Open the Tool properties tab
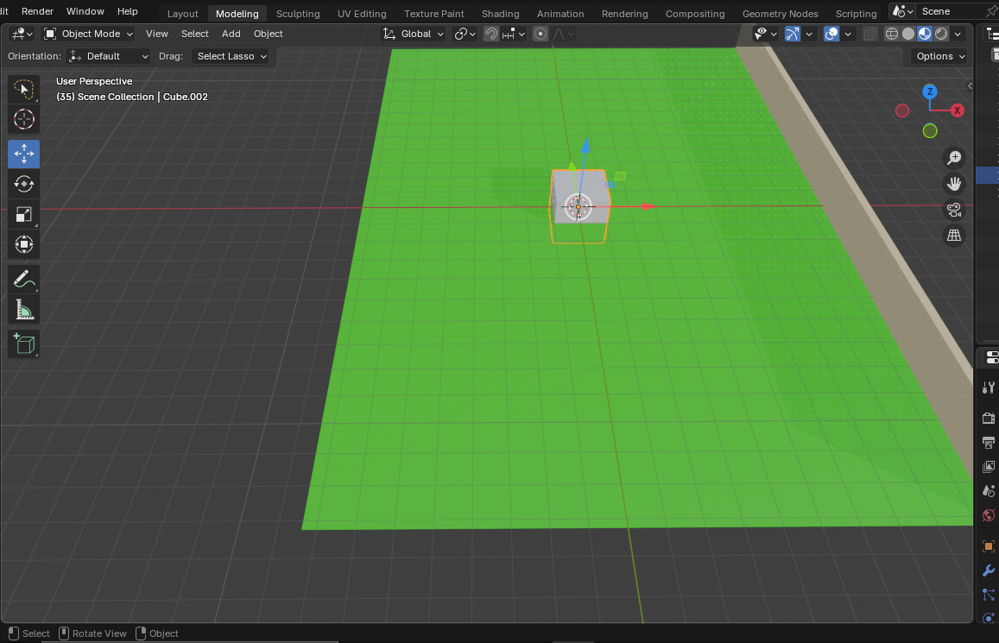Viewport: 999px width, 643px height. pos(988,387)
